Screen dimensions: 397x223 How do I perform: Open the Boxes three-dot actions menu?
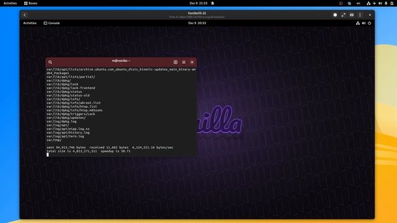pyautogui.click(x=360, y=15)
